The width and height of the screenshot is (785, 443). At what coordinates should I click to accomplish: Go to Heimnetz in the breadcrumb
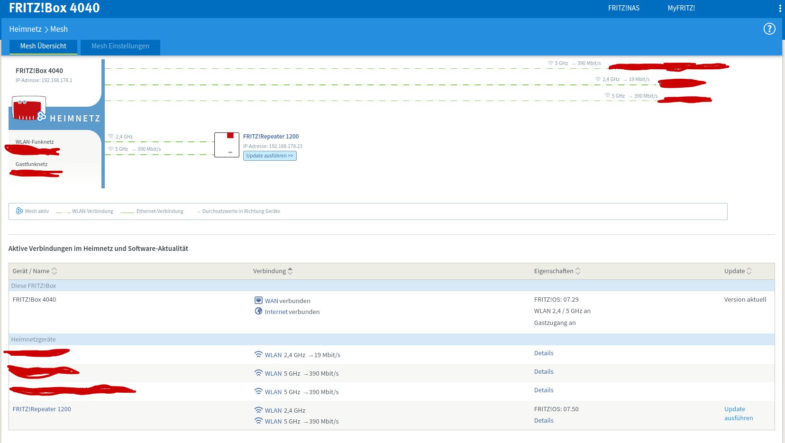25,29
